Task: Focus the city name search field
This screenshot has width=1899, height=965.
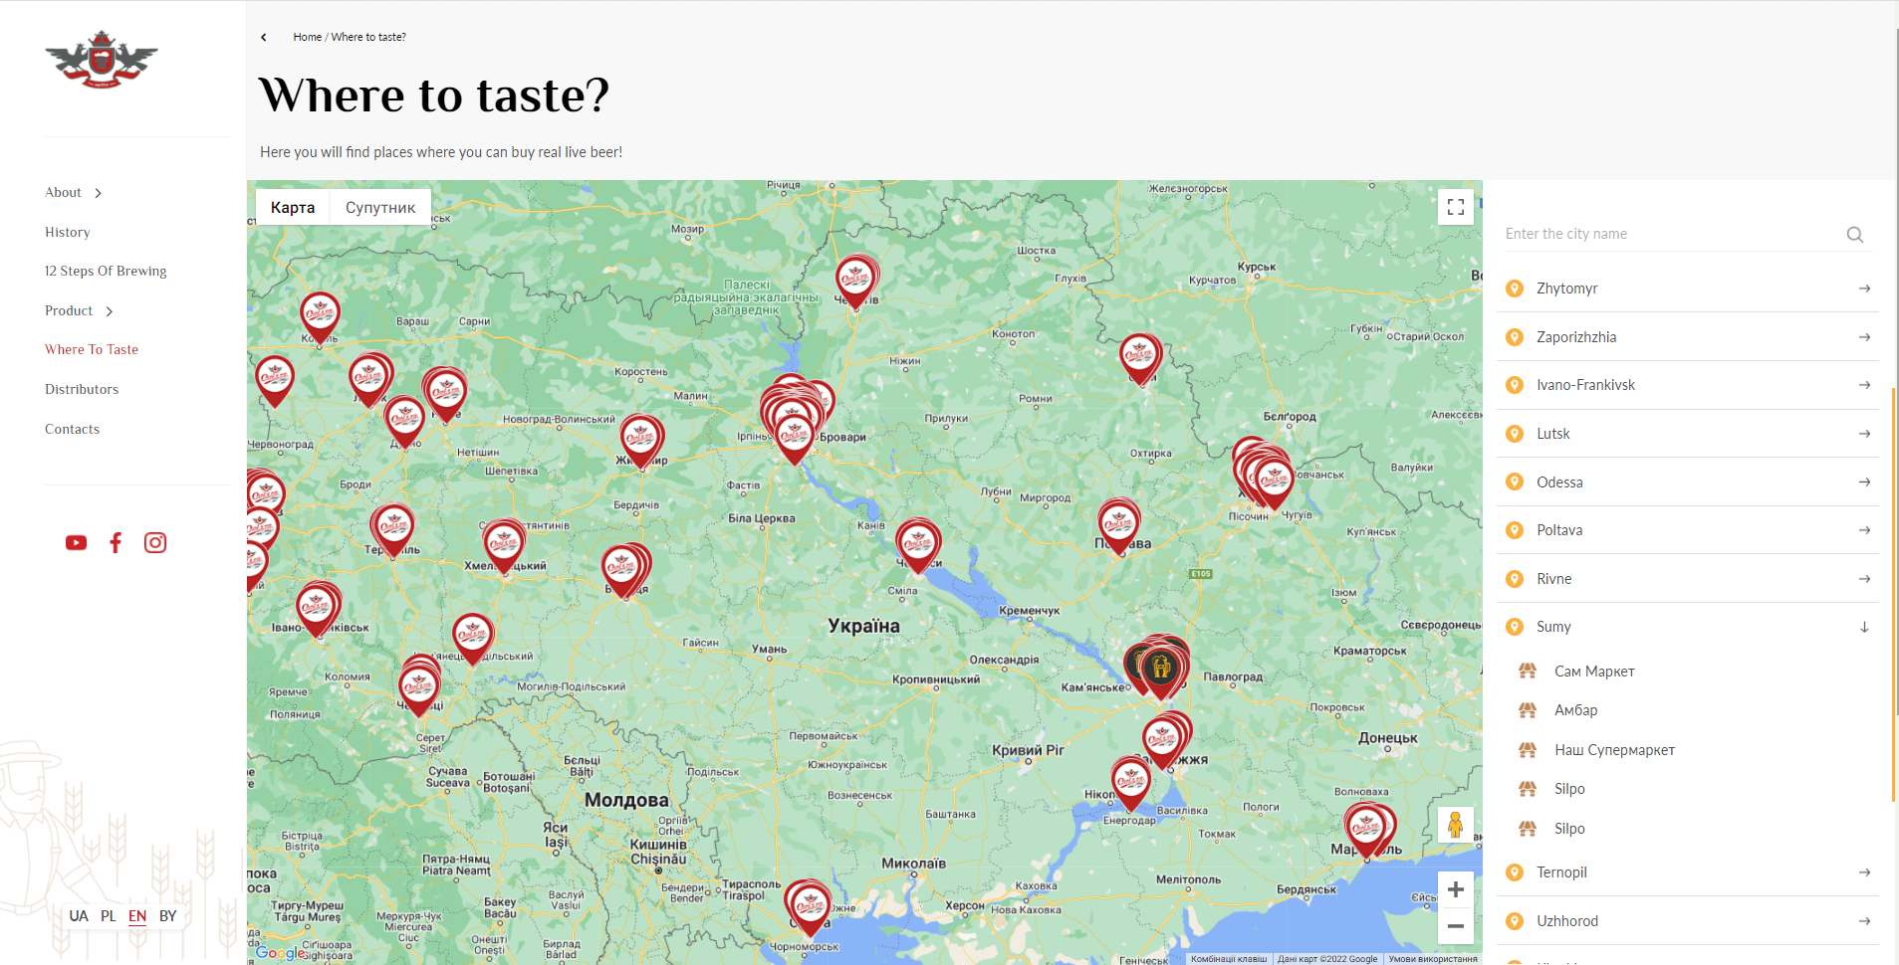Action: pyautogui.click(x=1673, y=234)
